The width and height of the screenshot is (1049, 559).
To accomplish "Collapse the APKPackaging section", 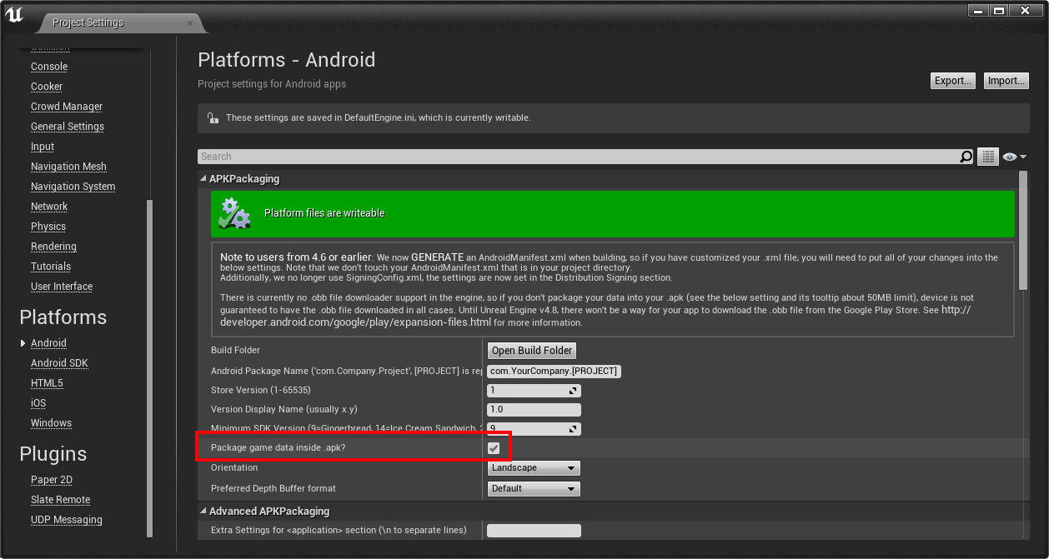I will coord(203,179).
